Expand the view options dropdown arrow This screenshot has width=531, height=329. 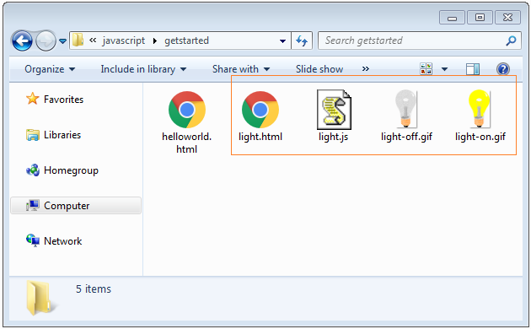click(444, 69)
